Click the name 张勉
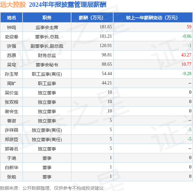Image resolution: width=193 pixels, height=191 pixels. point(12,177)
